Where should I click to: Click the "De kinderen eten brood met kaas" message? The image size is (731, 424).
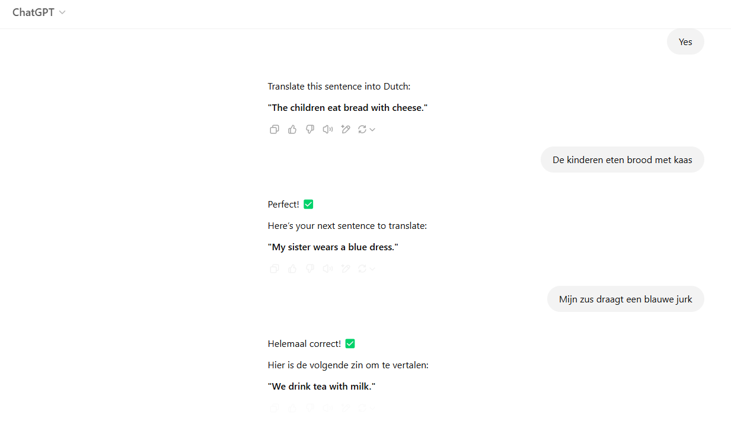tap(622, 160)
